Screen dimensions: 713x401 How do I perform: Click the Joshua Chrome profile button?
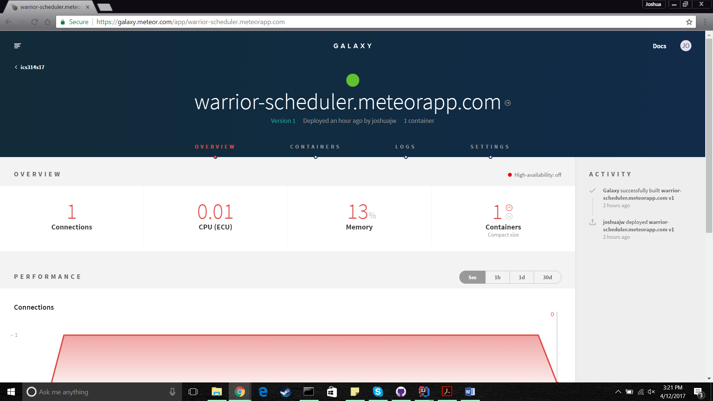point(653,4)
